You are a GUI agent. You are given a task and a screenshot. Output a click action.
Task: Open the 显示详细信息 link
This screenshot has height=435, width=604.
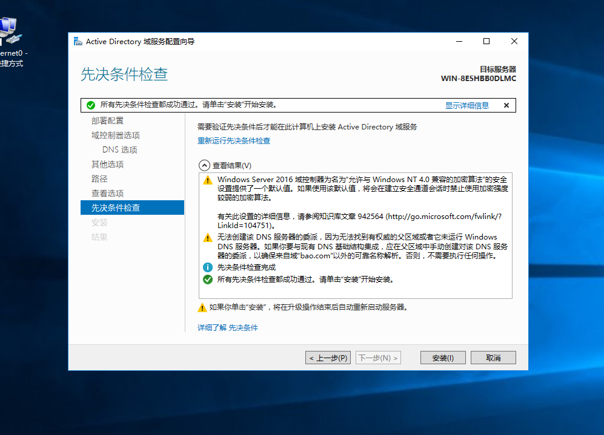467,105
